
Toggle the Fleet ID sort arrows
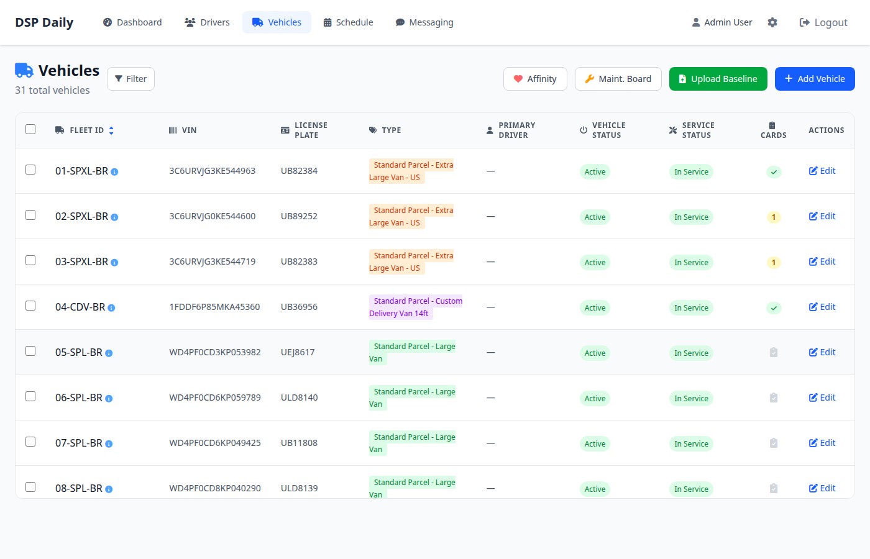click(x=111, y=130)
